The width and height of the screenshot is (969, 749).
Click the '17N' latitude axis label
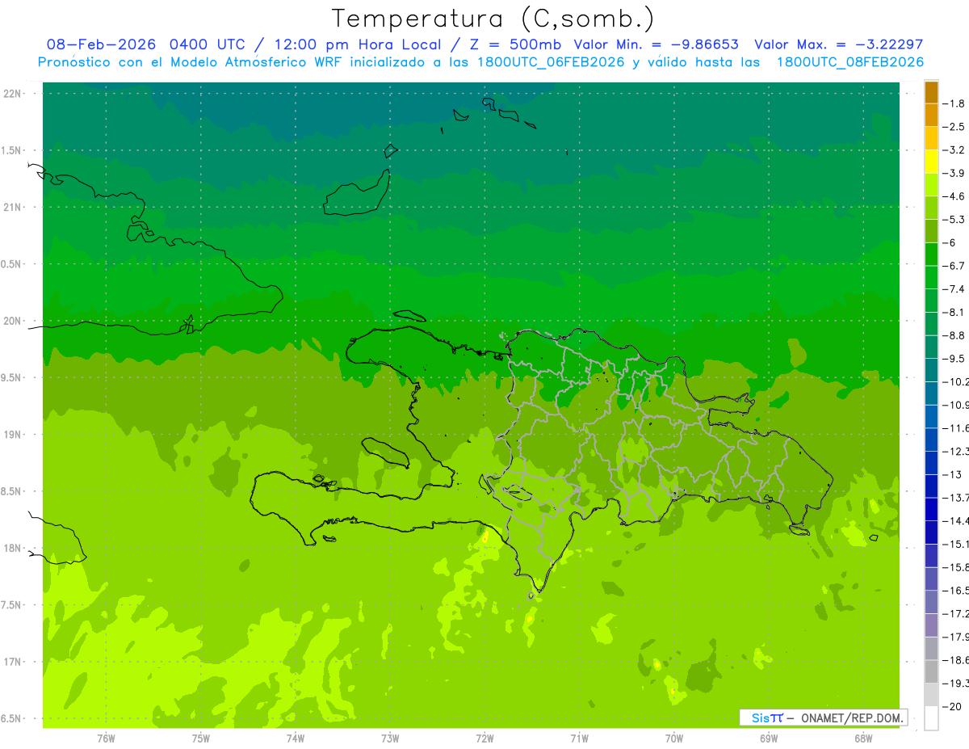click(12, 662)
